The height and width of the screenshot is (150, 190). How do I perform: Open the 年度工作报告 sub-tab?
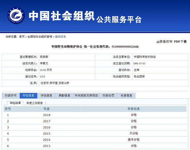(34, 103)
